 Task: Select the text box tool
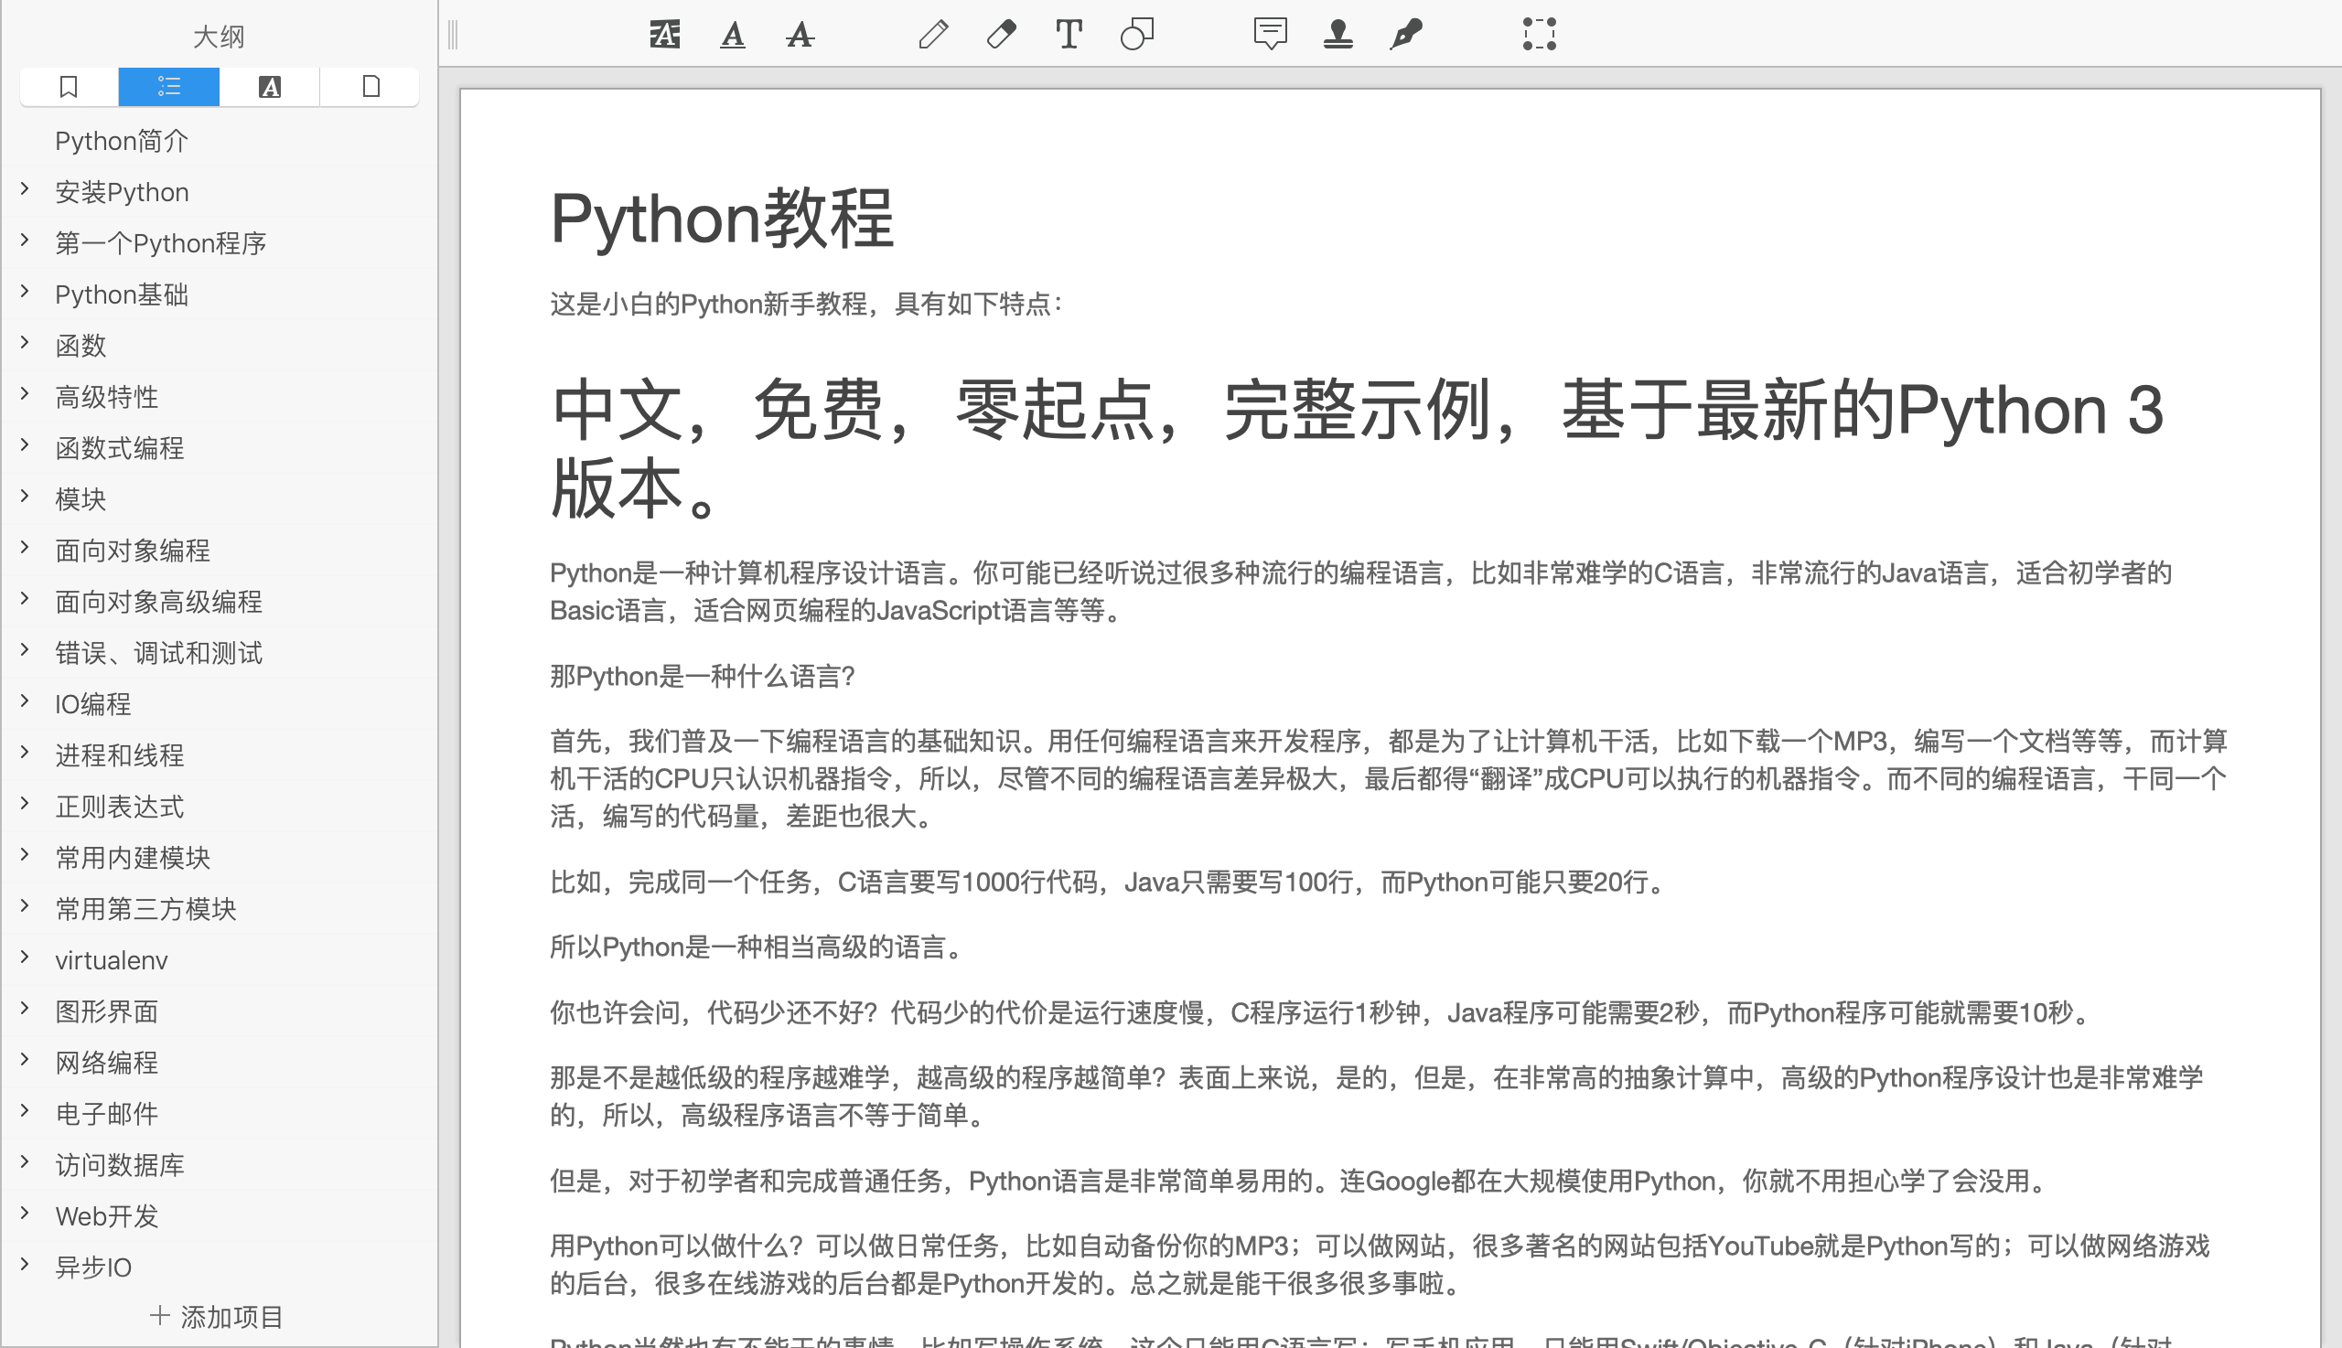click(1069, 34)
